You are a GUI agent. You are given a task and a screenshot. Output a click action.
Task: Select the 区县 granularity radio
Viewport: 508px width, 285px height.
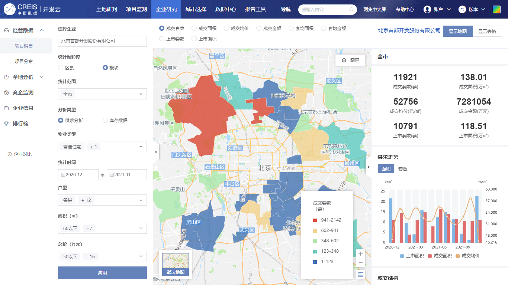point(61,68)
